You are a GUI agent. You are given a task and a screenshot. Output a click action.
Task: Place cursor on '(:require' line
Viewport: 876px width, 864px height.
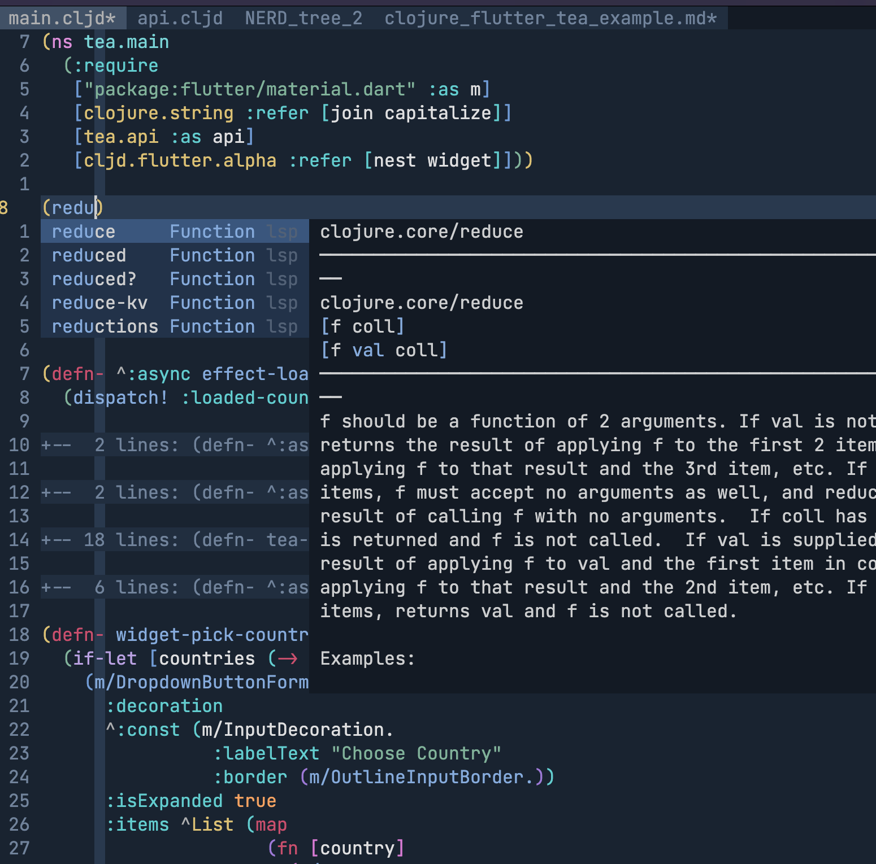[x=111, y=66]
